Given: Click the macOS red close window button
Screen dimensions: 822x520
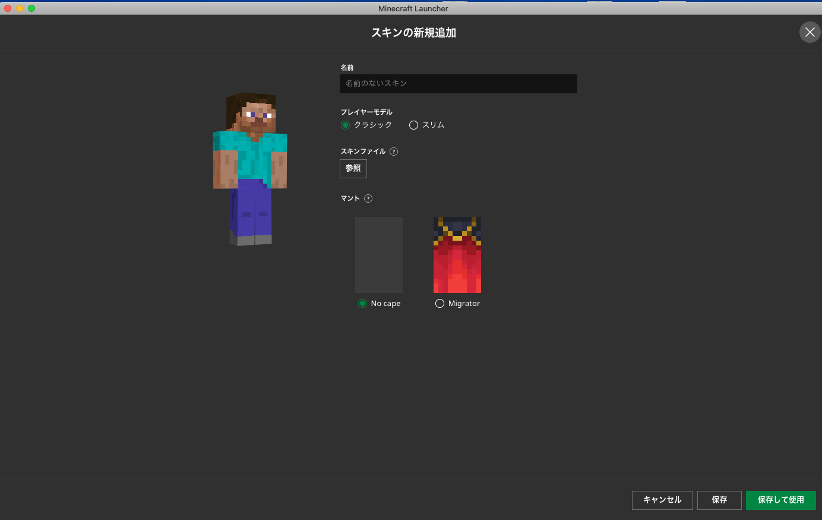Looking at the screenshot, I should click(x=8, y=8).
